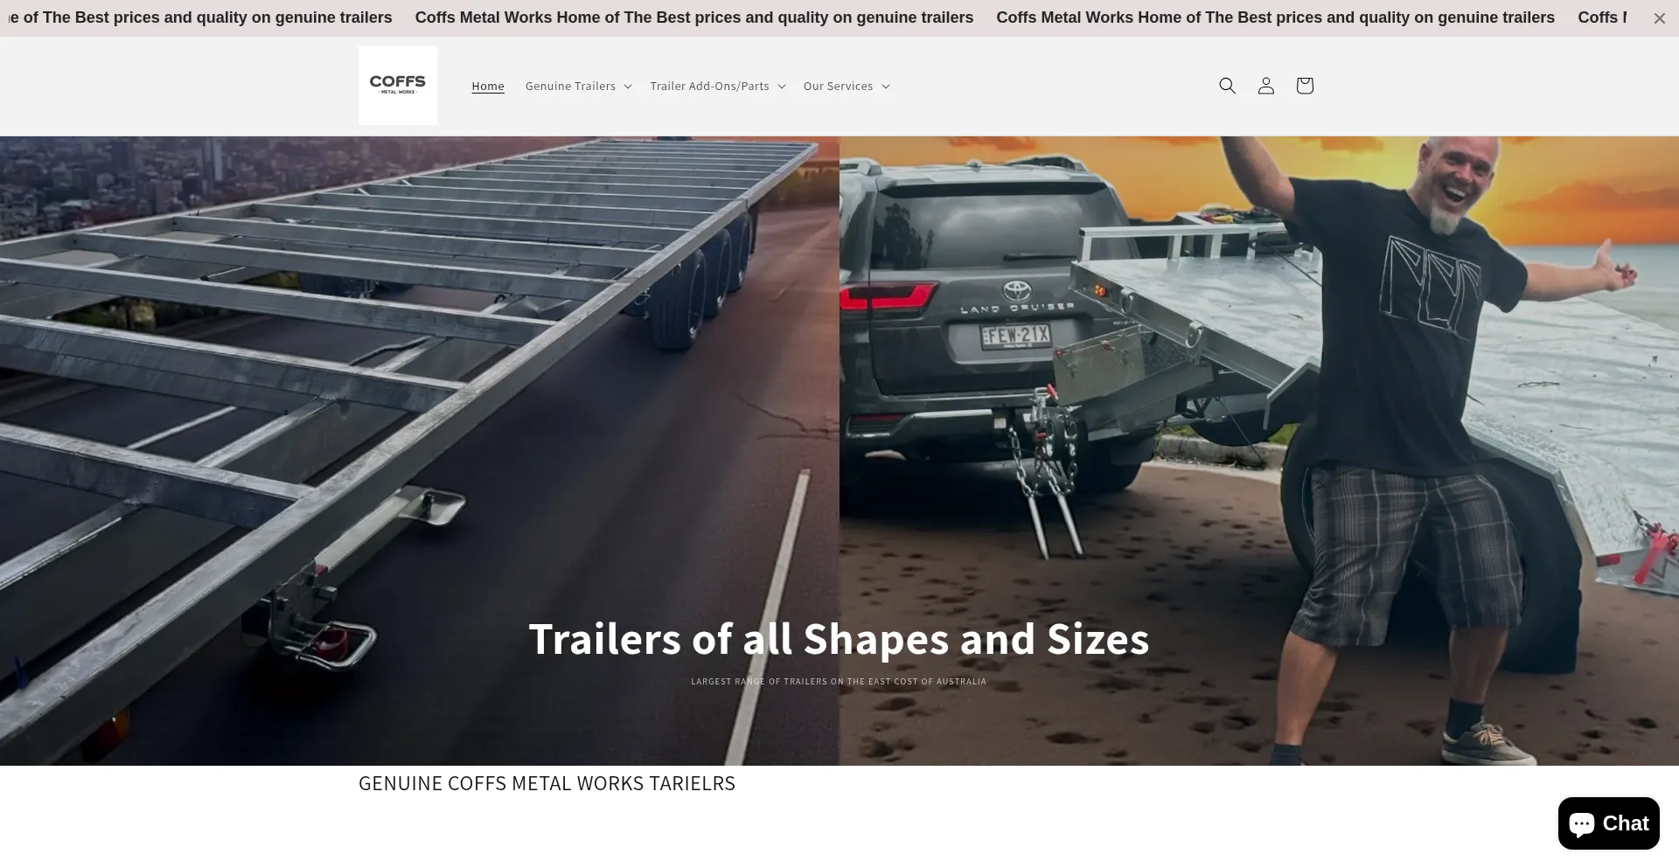Image resolution: width=1679 pixels, height=868 pixels.
Task: Click the Coffs Metal Works logo
Action: point(398,86)
